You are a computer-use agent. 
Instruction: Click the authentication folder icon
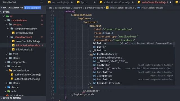coord(10,70)
